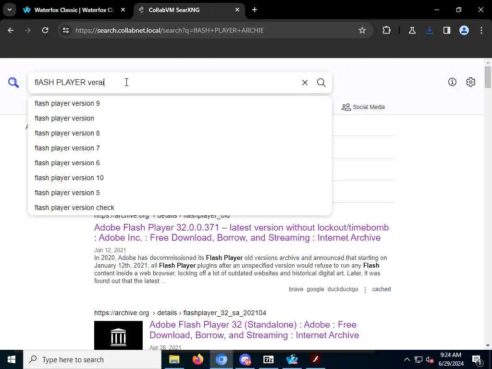
Task: Click the Windows taskbar search box
Action: click(x=92, y=359)
